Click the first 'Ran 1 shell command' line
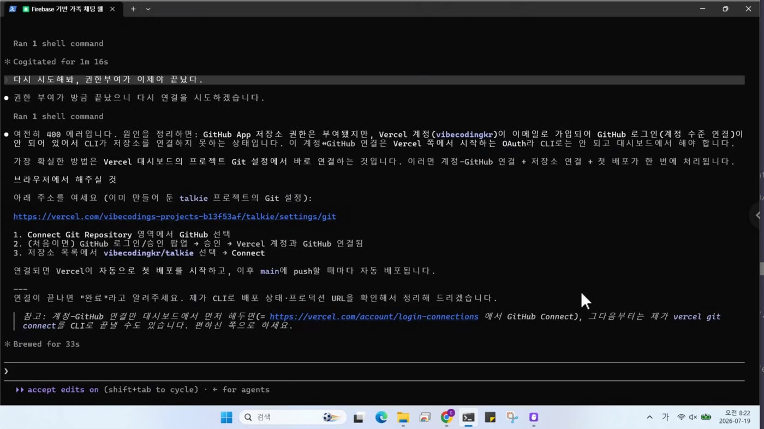The image size is (764, 429). click(58, 44)
